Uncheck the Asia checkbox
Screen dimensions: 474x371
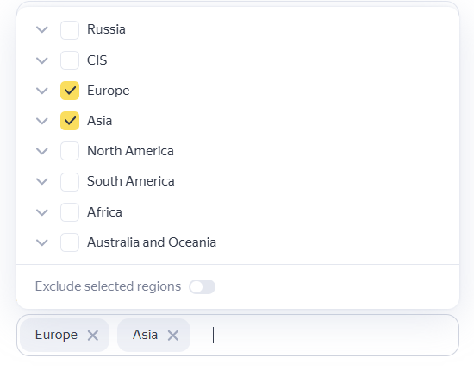pos(70,121)
